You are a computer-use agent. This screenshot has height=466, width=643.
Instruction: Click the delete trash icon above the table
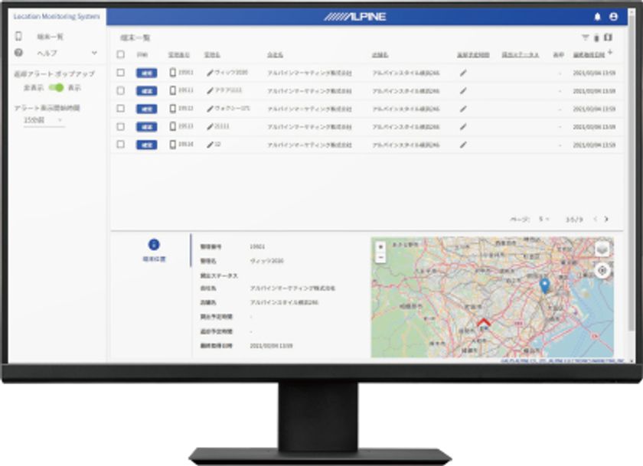coord(596,38)
